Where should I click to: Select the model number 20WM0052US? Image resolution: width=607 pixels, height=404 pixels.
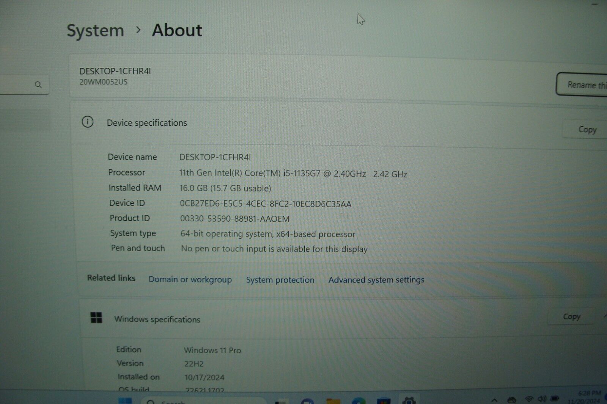tap(103, 82)
